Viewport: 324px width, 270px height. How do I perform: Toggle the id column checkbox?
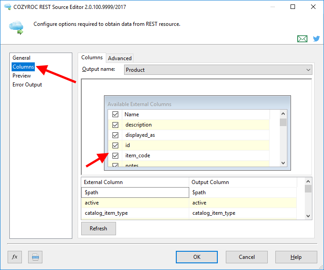click(x=115, y=145)
